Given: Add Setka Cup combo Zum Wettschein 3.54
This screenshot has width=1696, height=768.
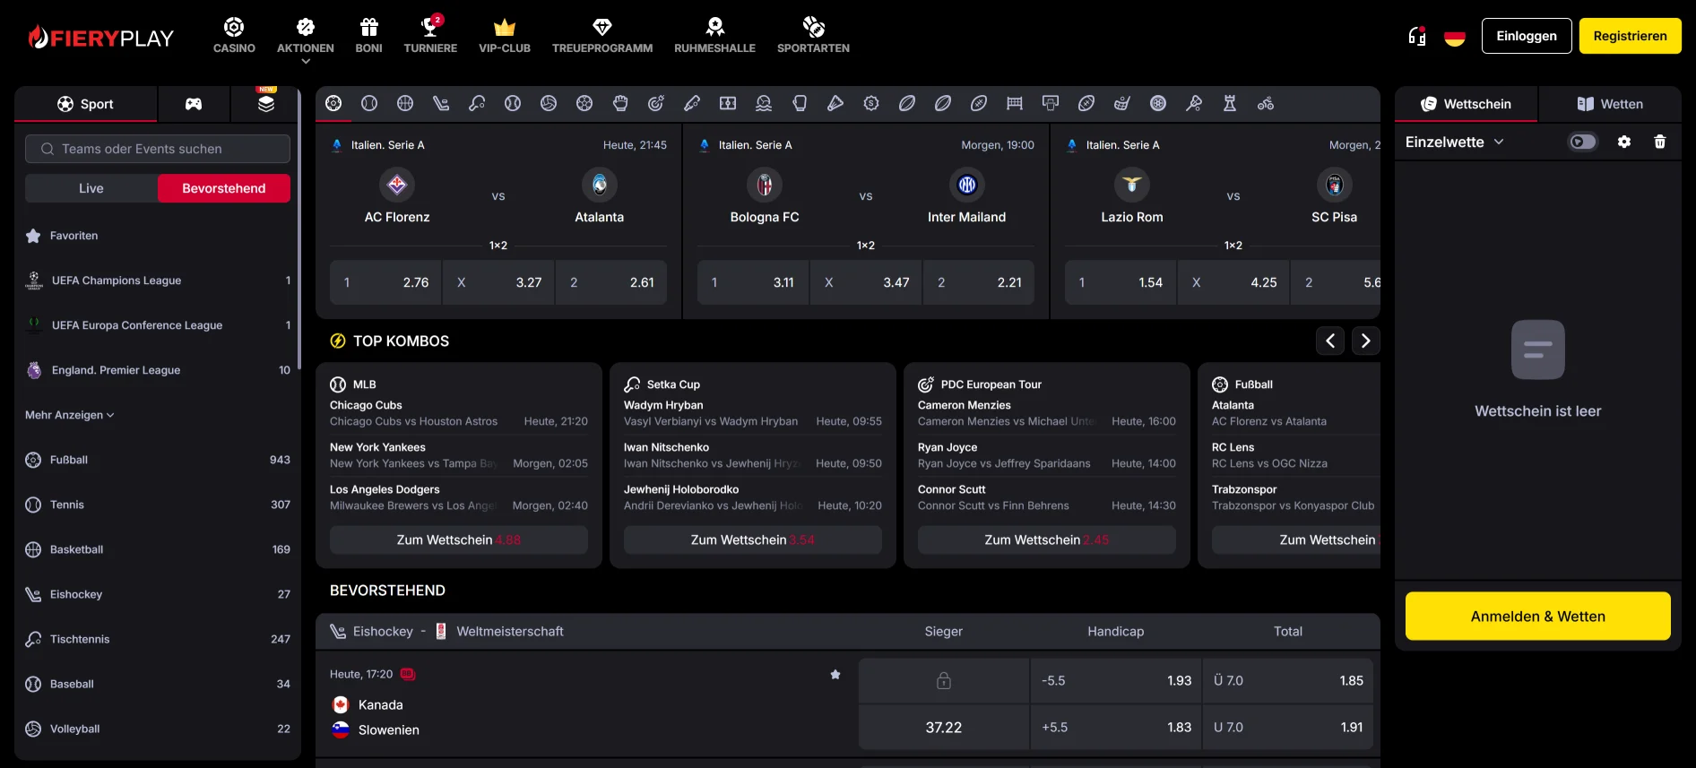Looking at the screenshot, I should point(753,539).
